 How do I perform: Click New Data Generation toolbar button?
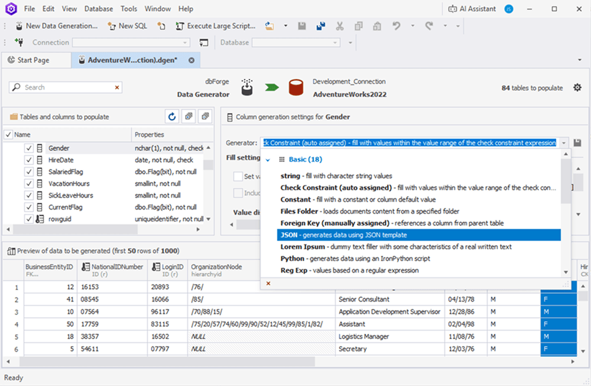[56, 26]
